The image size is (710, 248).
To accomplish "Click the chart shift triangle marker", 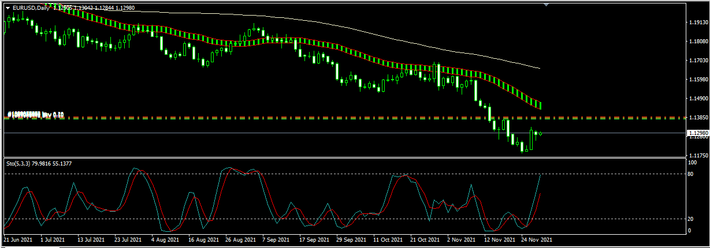I will click(x=547, y=5).
